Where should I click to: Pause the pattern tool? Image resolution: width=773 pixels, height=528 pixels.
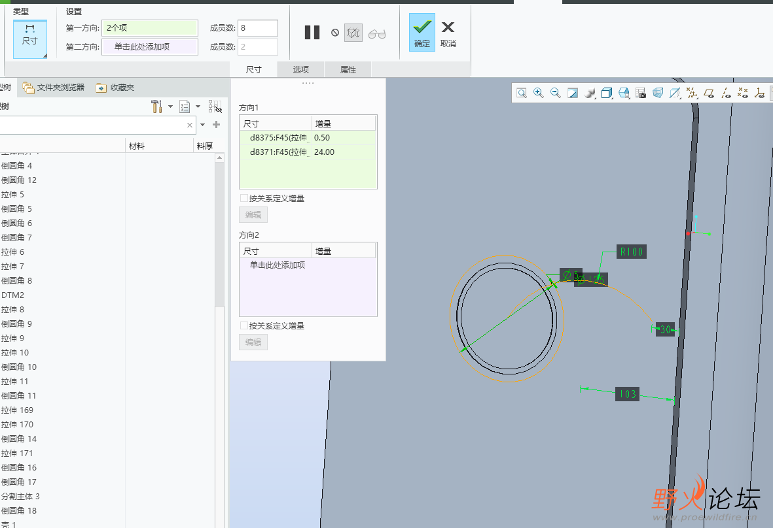pyautogui.click(x=312, y=33)
